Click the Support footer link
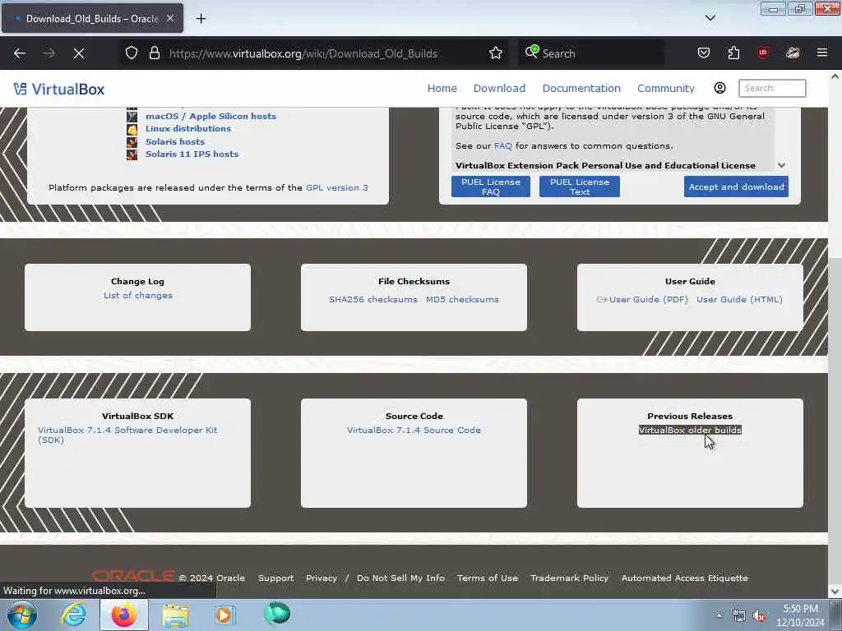Image resolution: width=842 pixels, height=631 pixels. coord(275,578)
